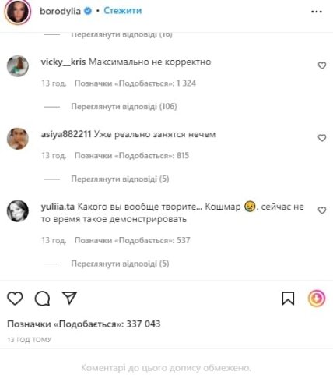Open vicky__kris profile avatar
The height and width of the screenshot is (375, 333).
[x=18, y=66]
